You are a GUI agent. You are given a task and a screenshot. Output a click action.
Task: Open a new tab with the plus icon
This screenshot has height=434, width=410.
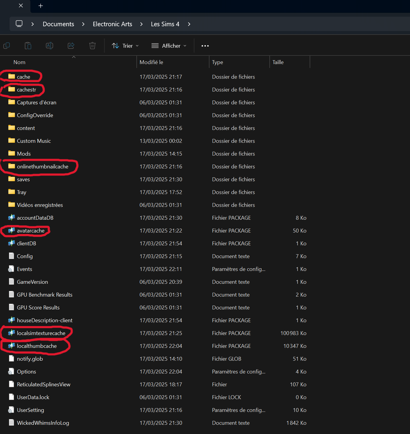point(41,6)
